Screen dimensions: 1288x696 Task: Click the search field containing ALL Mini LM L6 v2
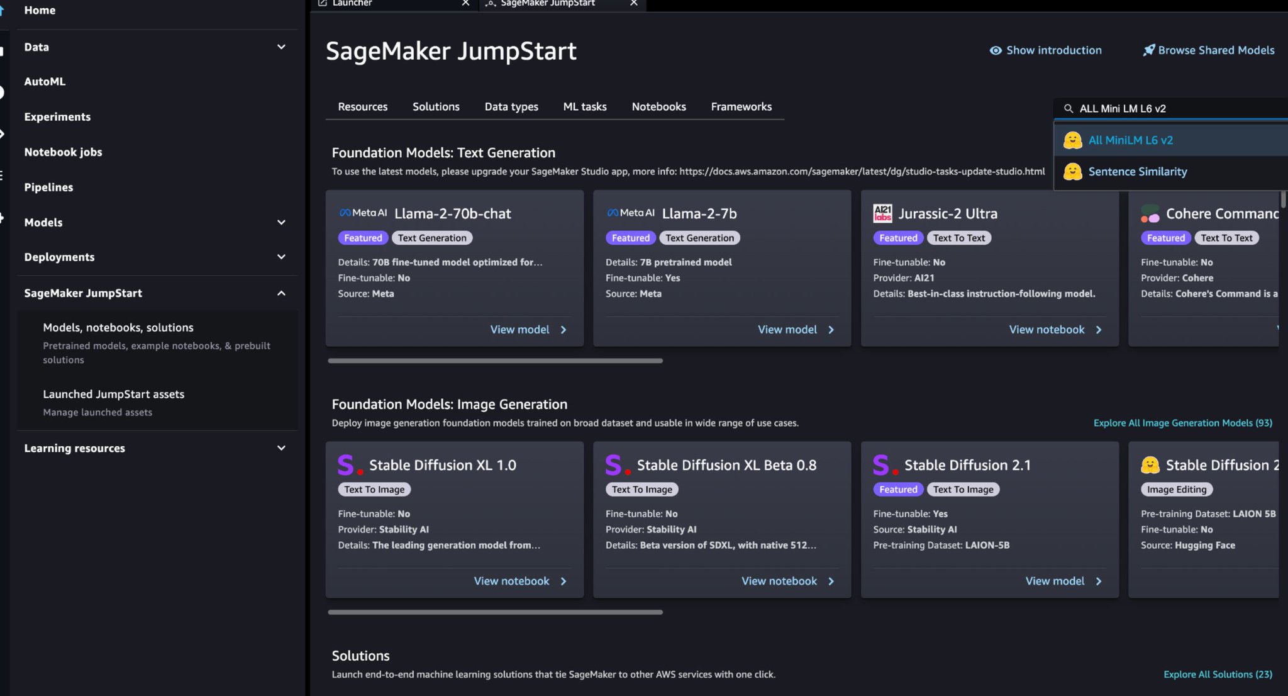(x=1172, y=108)
